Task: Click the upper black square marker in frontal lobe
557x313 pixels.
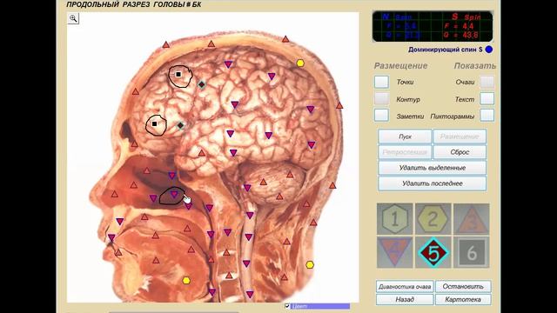Action: (x=178, y=74)
